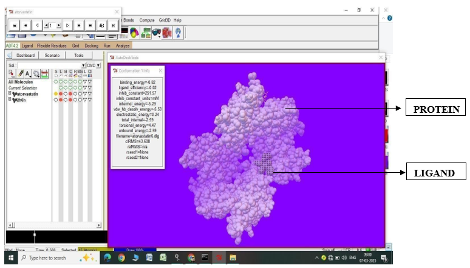Click the black background color toolbar icon

point(124,32)
